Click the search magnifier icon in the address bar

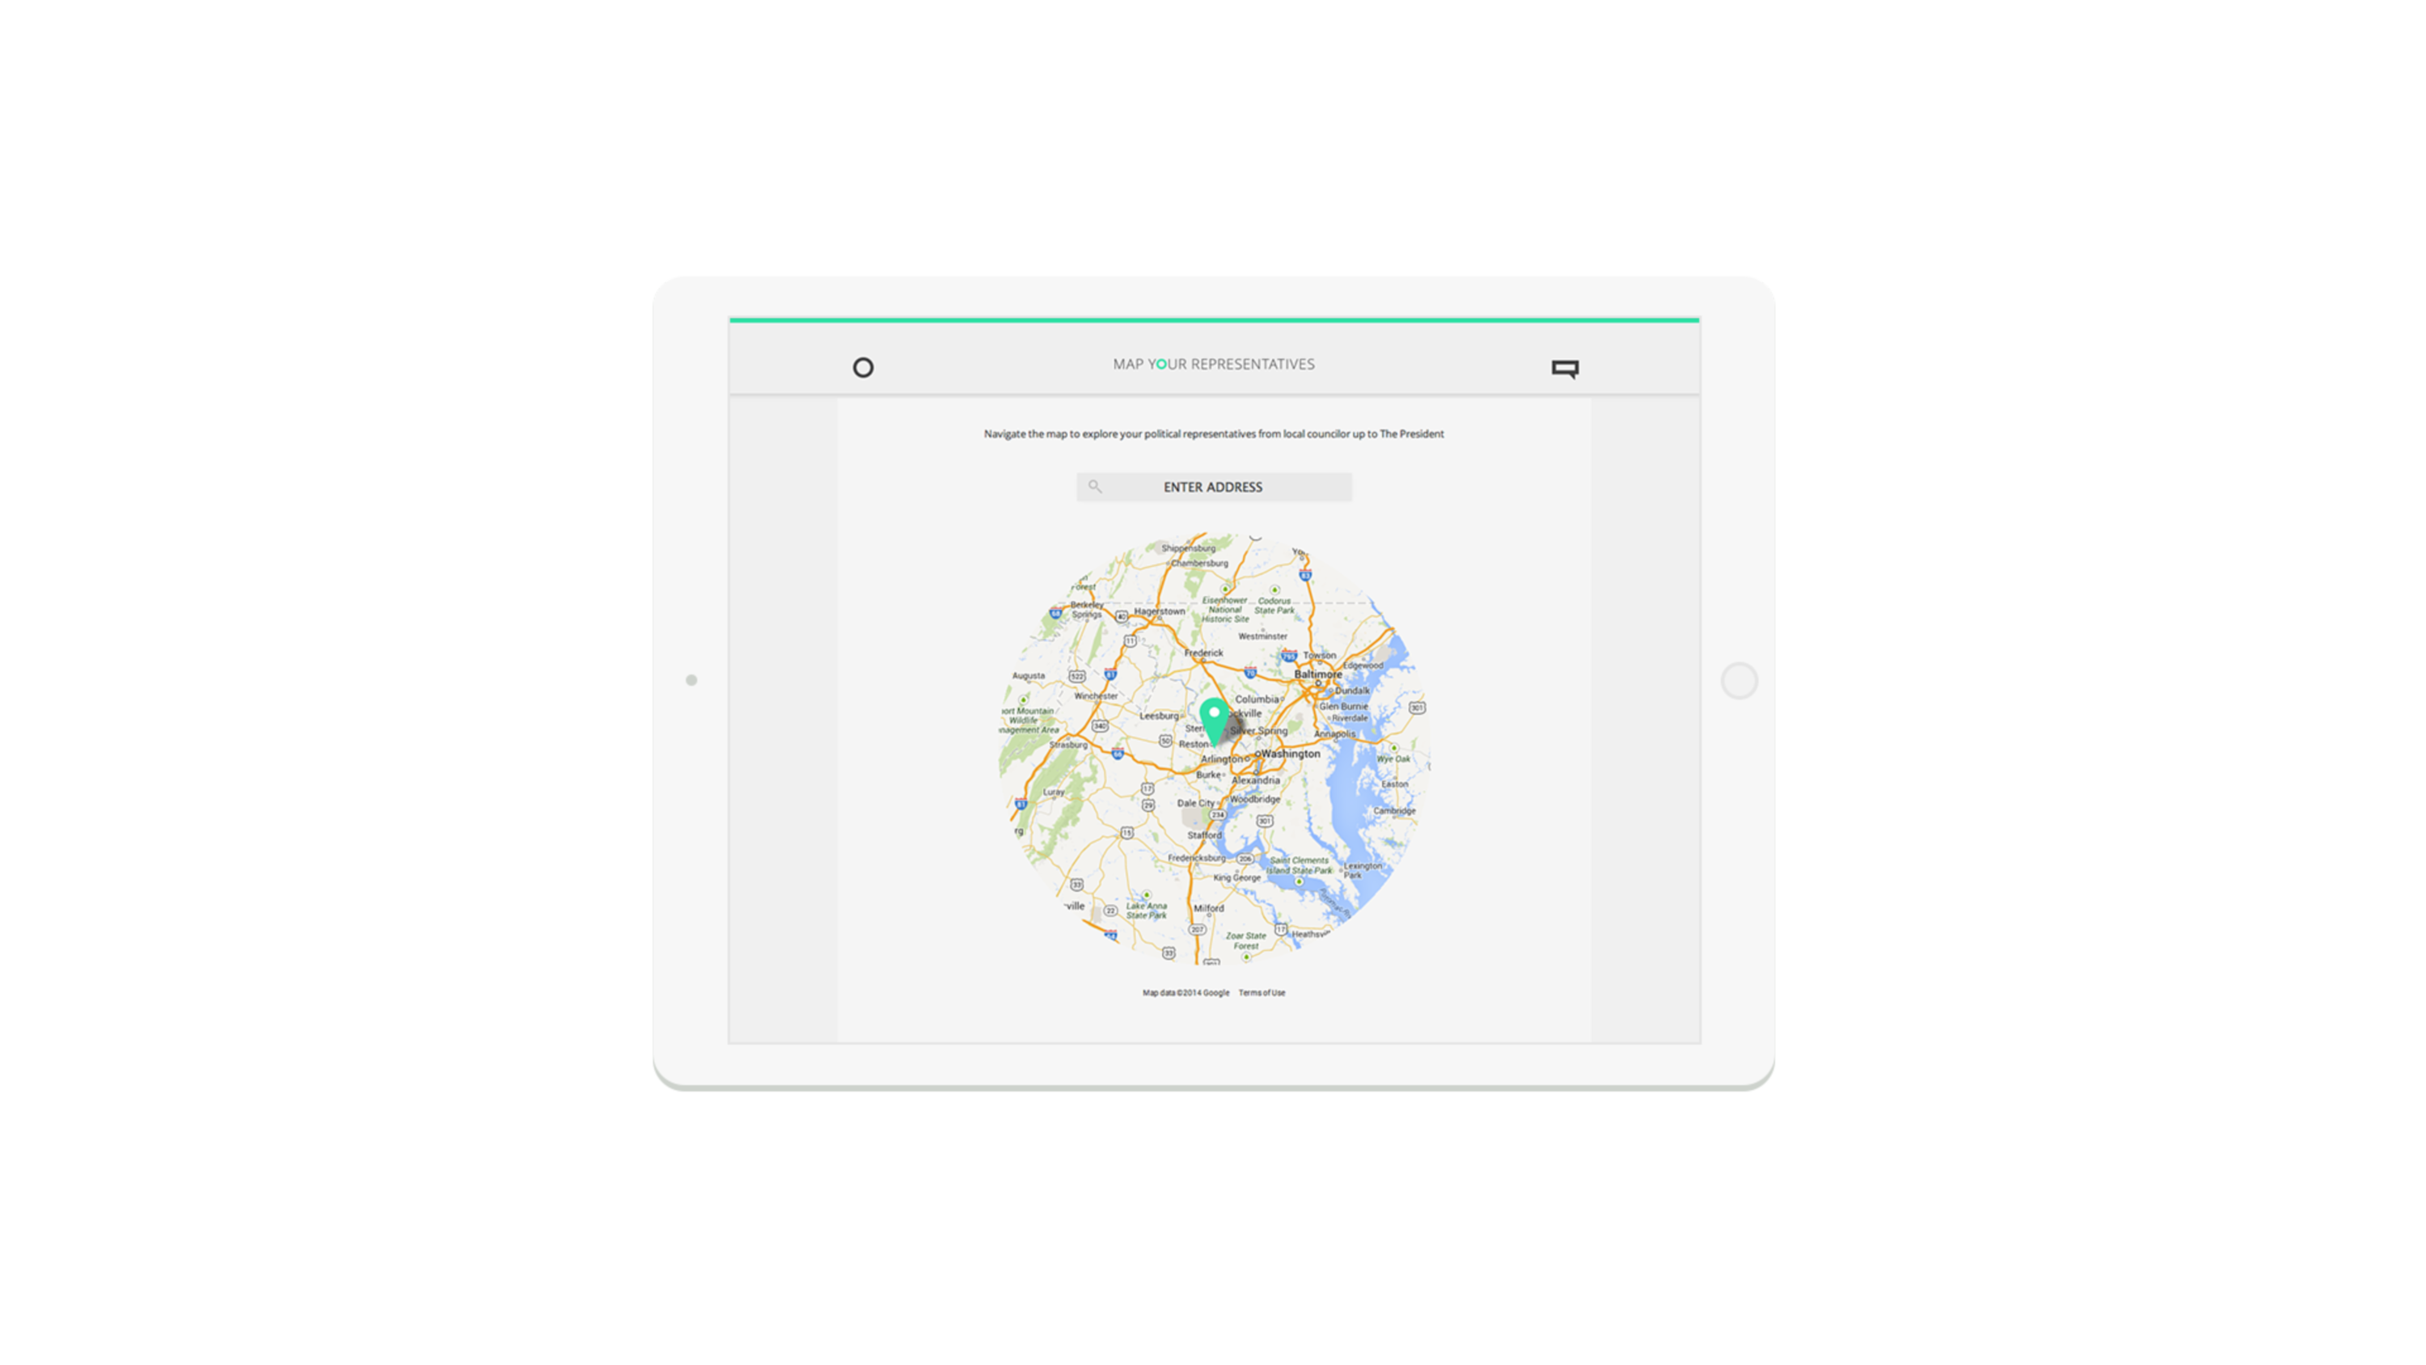1094,486
